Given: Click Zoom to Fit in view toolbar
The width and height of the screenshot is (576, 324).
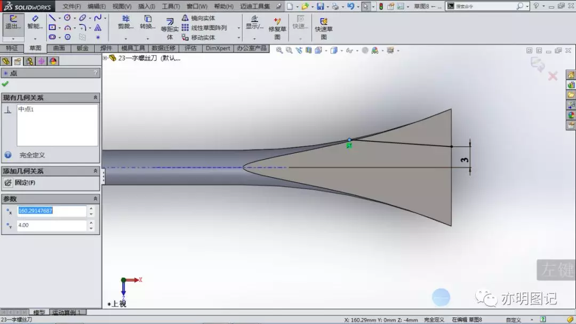Looking at the screenshot, I should pos(279,50).
